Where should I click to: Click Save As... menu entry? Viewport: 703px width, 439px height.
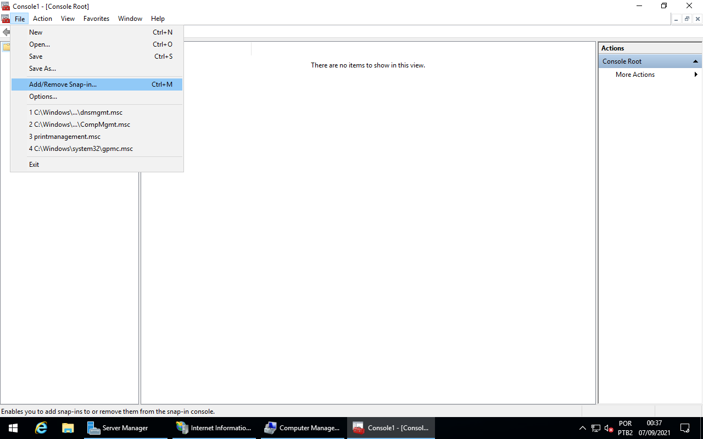(x=42, y=69)
